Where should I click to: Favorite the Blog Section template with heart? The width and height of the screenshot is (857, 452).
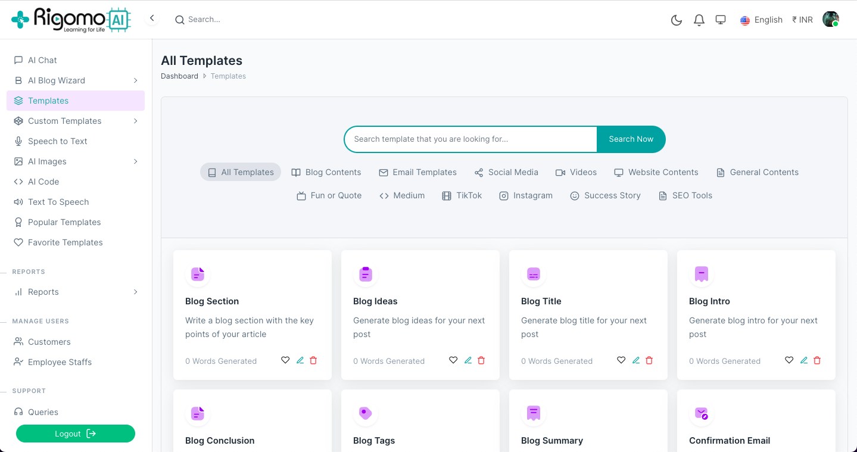(x=285, y=360)
